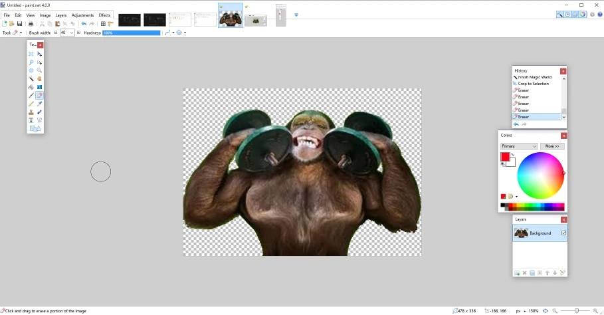Click the red primary color swatch
Screen dimensions: 604x315
coord(505,157)
